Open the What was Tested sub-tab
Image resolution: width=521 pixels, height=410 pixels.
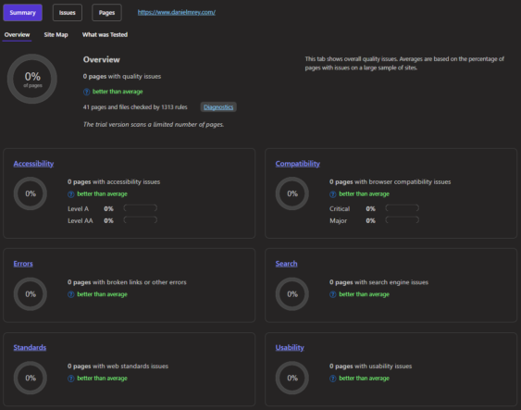pyautogui.click(x=105, y=35)
